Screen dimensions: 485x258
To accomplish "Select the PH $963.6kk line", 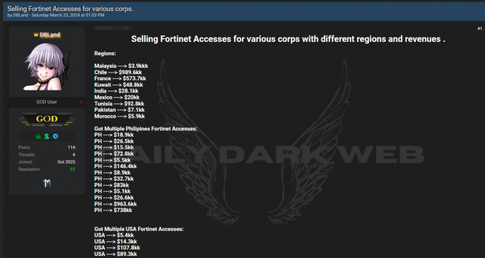I will (115, 204).
